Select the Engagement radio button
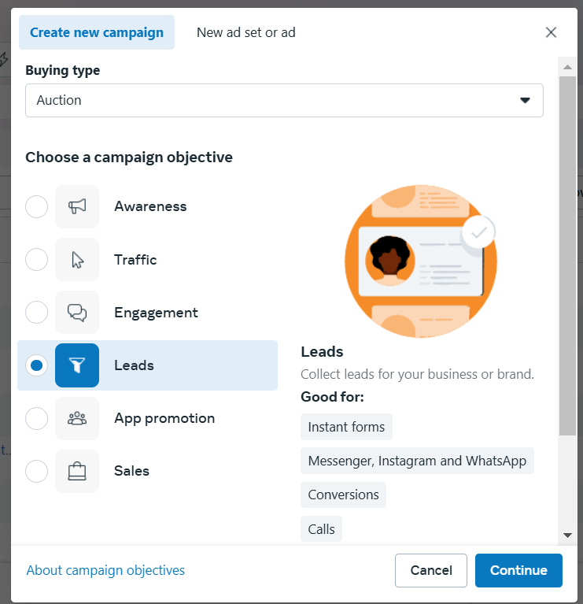The width and height of the screenshot is (583, 604). coord(36,313)
